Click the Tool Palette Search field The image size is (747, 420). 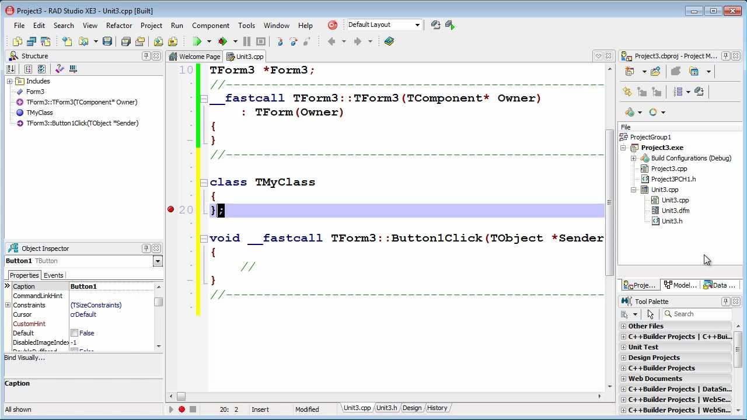point(697,314)
